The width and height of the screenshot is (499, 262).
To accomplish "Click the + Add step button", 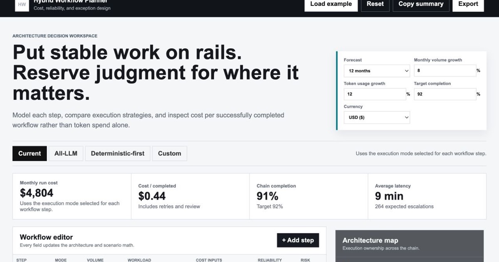I will pyautogui.click(x=298, y=240).
